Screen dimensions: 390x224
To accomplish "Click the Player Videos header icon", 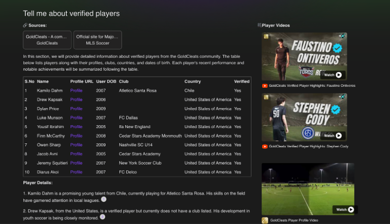I will coord(259,25).
